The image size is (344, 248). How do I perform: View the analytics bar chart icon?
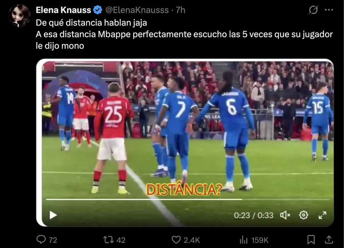pyautogui.click(x=243, y=239)
